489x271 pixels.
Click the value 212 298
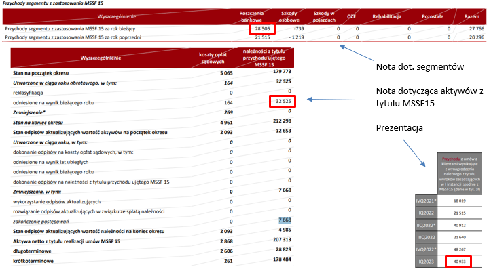pos(283,121)
